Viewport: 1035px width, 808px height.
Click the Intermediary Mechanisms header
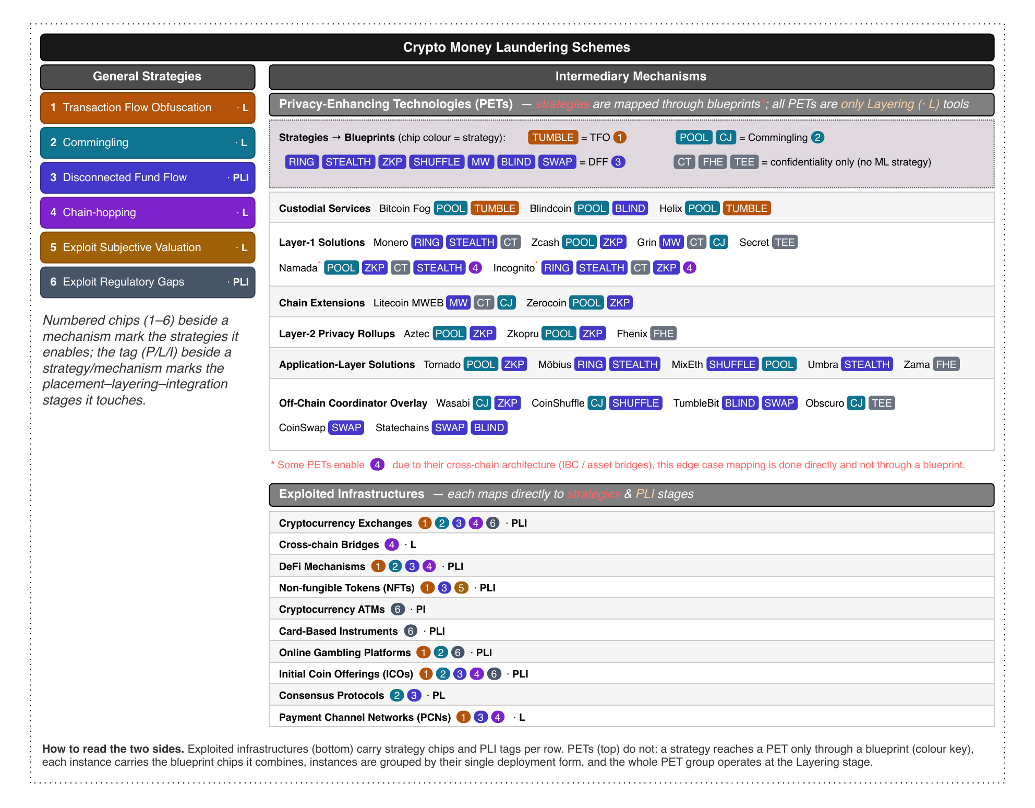[631, 77]
